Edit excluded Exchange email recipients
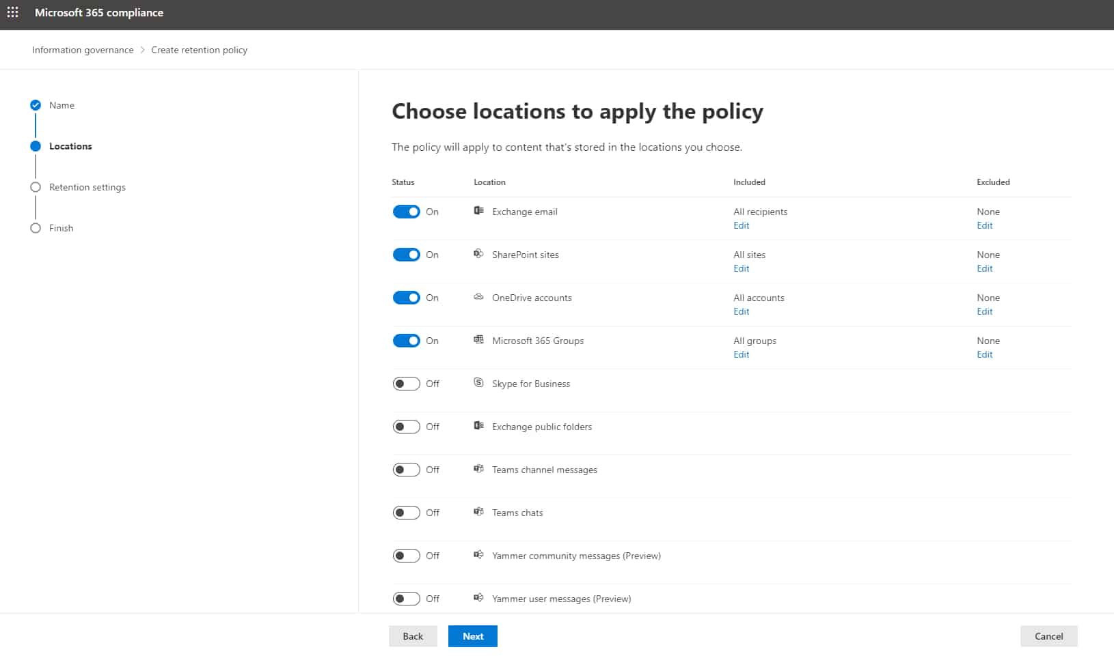1114x656 pixels. pyautogui.click(x=985, y=225)
